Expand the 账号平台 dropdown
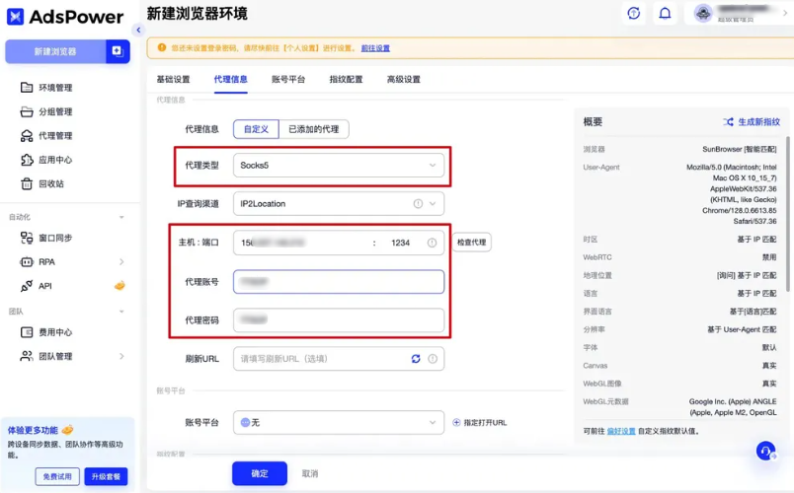Screen dimensions: 794x493 point(339,422)
